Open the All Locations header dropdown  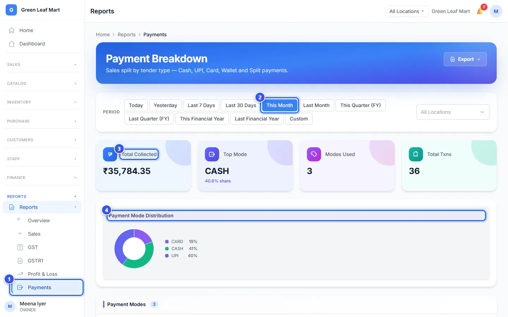[x=406, y=11]
